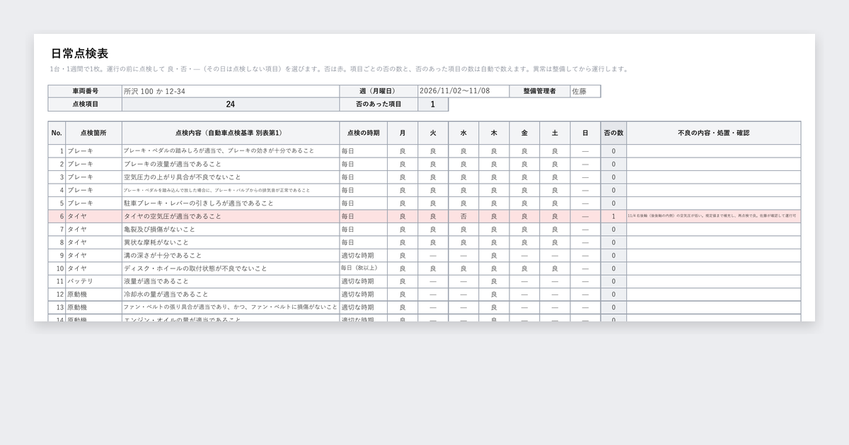This screenshot has height=445, width=849.
Task: Click the 不良の内容 note on row 6
Action: (713, 217)
